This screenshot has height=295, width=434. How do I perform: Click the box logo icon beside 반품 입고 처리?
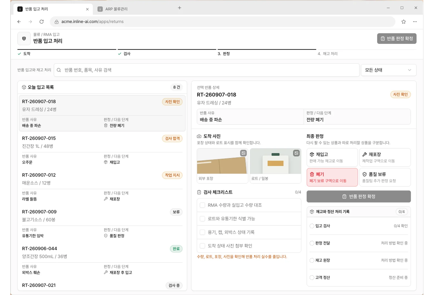(x=24, y=38)
